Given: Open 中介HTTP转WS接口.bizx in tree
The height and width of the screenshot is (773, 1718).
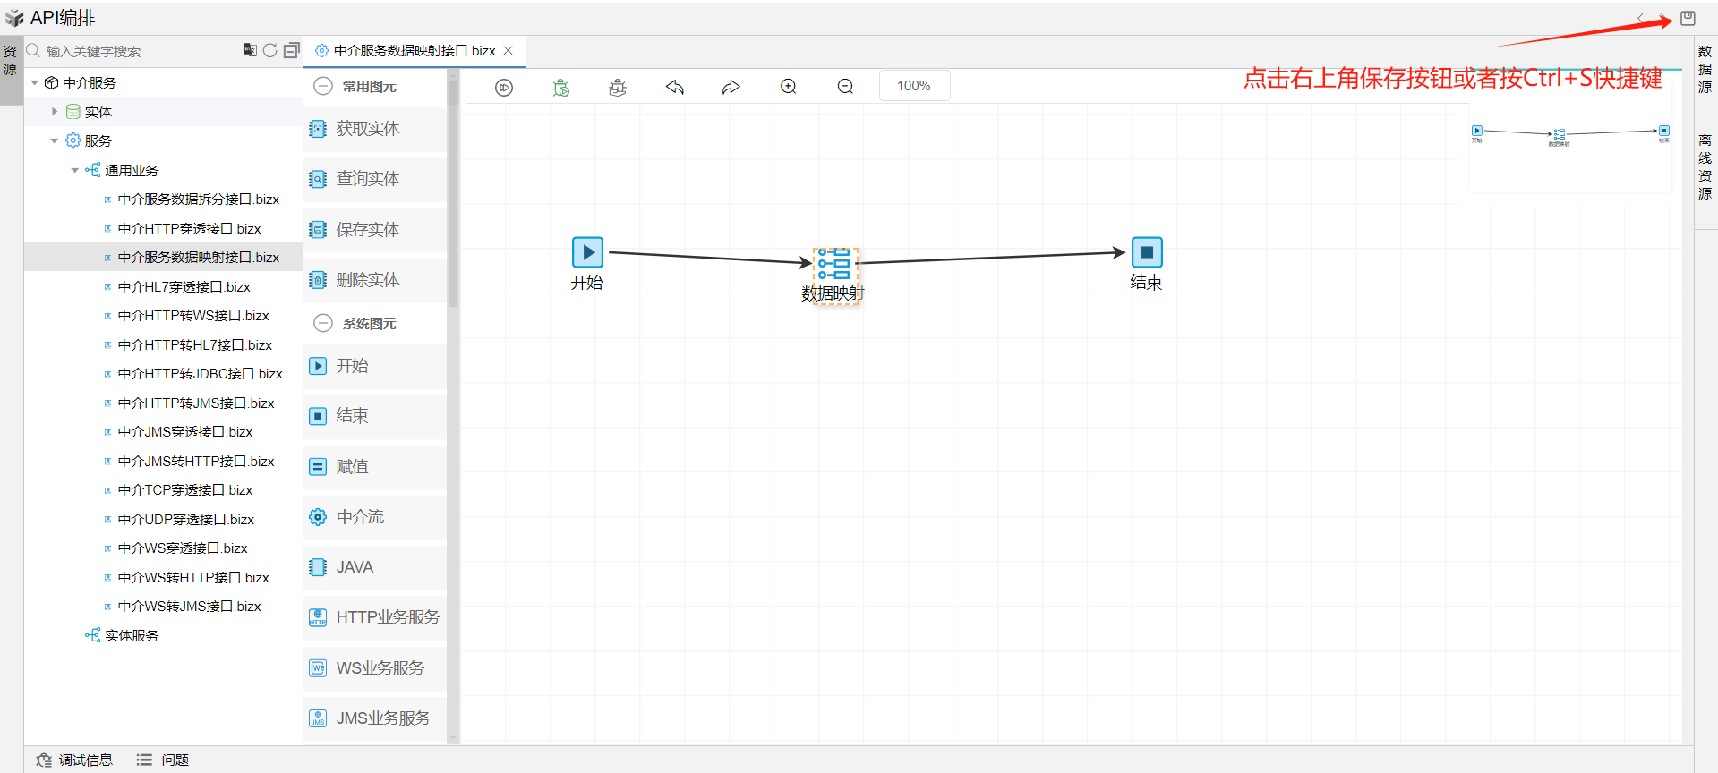Looking at the screenshot, I should (x=193, y=316).
